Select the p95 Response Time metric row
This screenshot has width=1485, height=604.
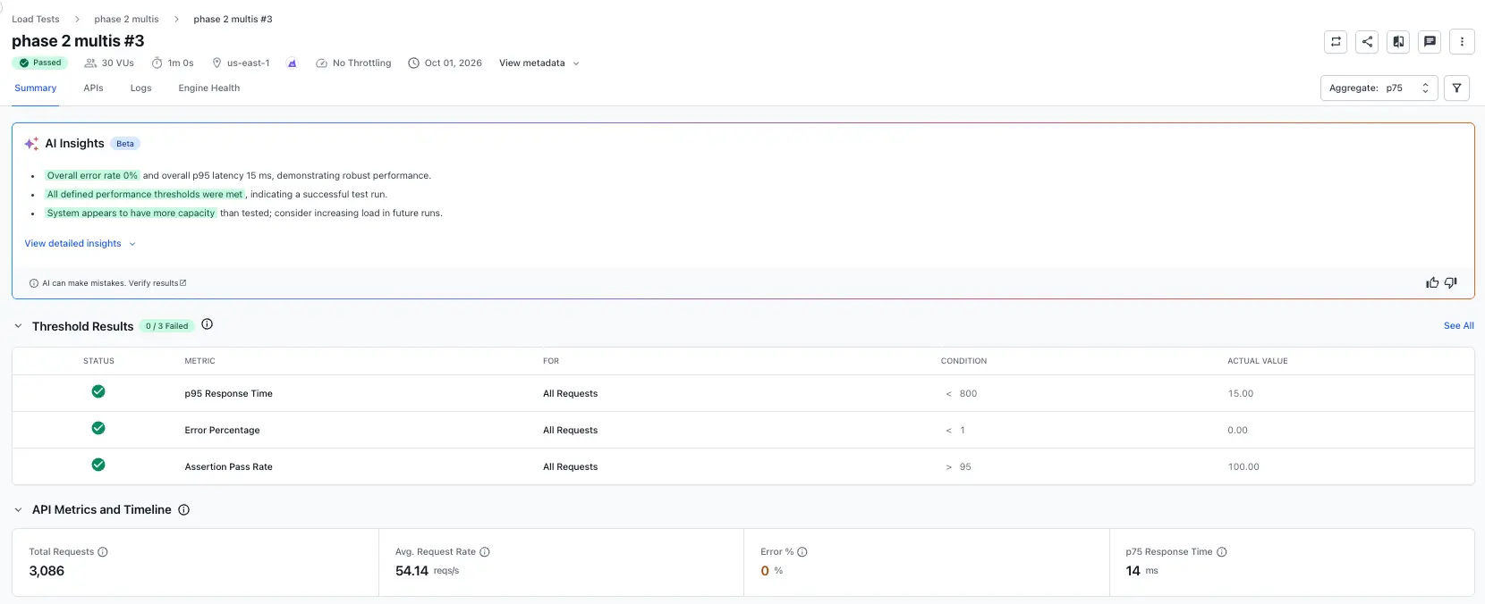pyautogui.click(x=742, y=393)
